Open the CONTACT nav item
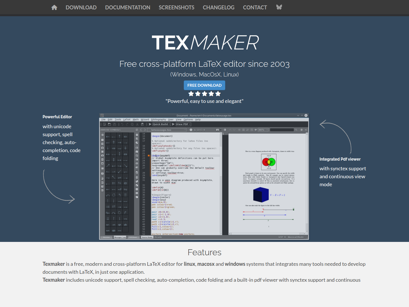Viewport: 409px width, 307px height. click(255, 7)
